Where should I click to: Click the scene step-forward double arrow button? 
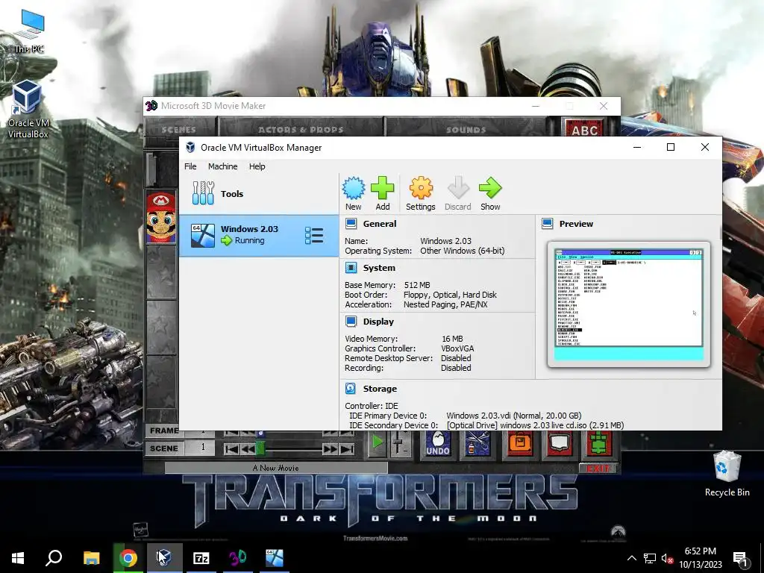click(x=330, y=448)
